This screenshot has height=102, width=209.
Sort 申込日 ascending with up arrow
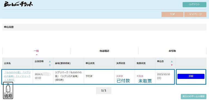coord(172,61)
